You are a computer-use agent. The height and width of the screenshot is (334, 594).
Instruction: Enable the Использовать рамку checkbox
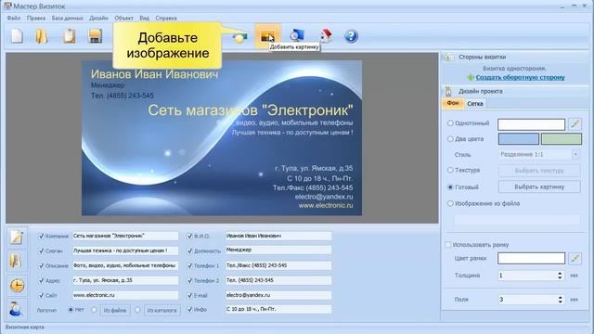click(x=448, y=245)
